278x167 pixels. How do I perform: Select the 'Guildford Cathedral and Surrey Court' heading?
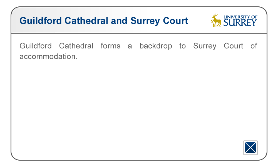click(x=104, y=21)
